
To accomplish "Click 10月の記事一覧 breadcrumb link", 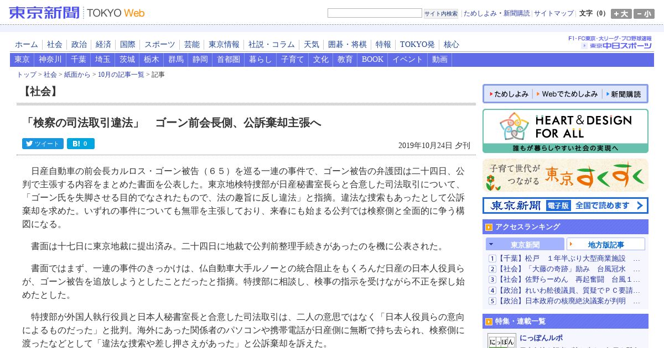I will pyautogui.click(x=121, y=75).
